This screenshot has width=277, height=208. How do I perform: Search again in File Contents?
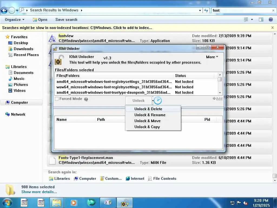(162, 179)
